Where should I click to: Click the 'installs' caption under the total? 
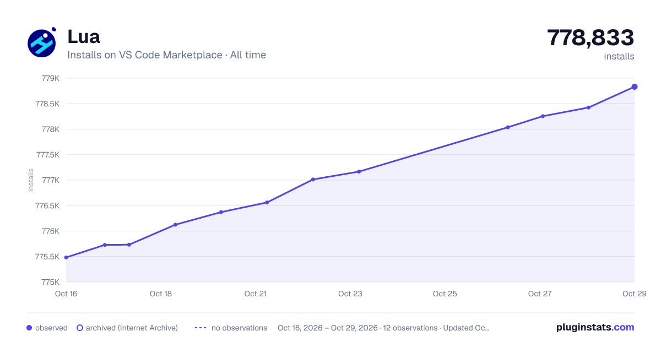pos(619,56)
